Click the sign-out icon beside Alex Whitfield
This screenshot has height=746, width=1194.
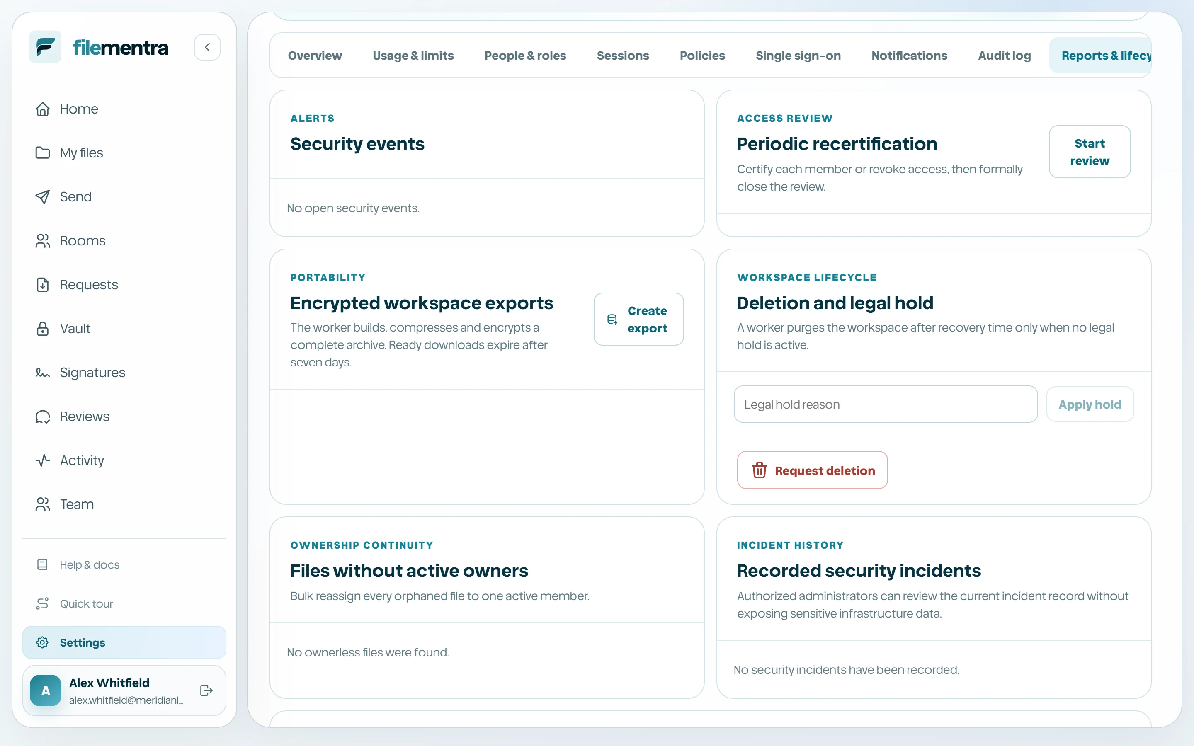206,690
